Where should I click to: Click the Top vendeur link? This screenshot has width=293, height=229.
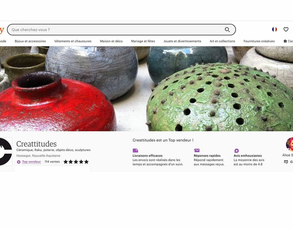[31, 162]
